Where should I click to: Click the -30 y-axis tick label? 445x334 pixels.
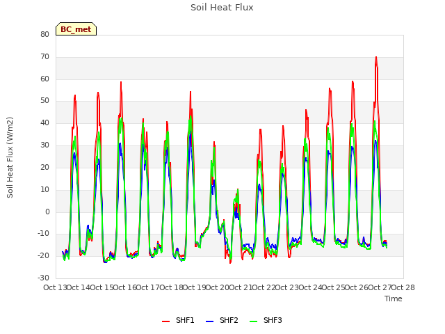click(43, 278)
